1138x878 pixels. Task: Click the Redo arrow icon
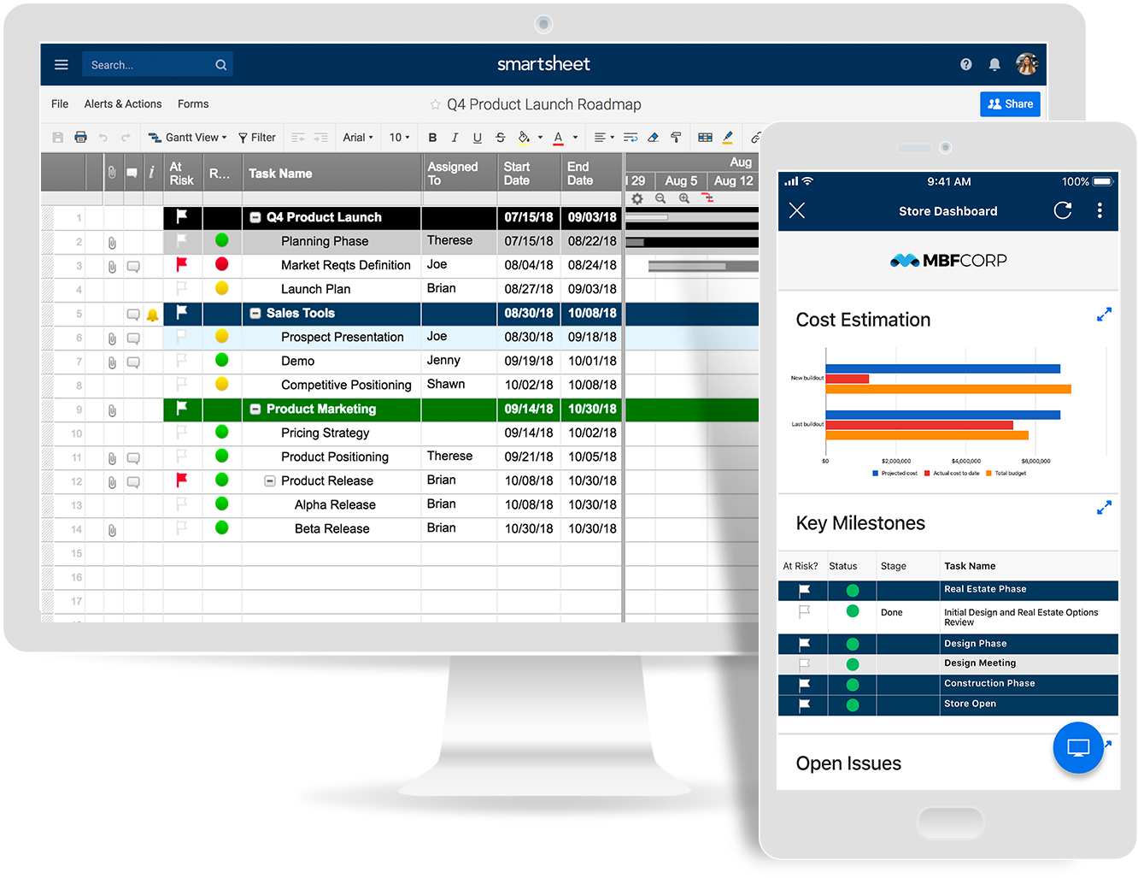tap(126, 138)
